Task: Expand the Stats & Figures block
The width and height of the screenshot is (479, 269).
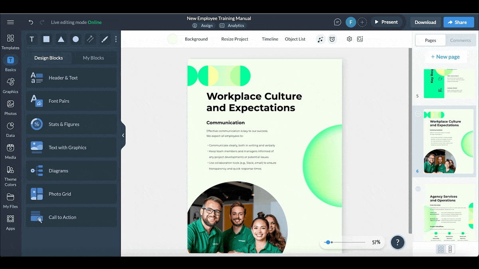Action: click(x=71, y=124)
